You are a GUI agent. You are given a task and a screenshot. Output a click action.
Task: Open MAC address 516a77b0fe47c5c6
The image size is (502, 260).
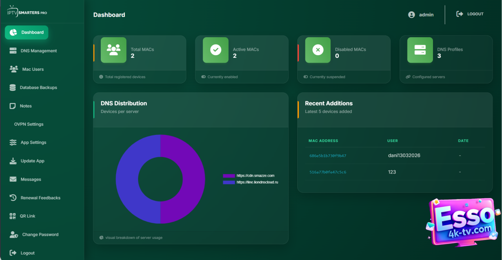[327, 172]
